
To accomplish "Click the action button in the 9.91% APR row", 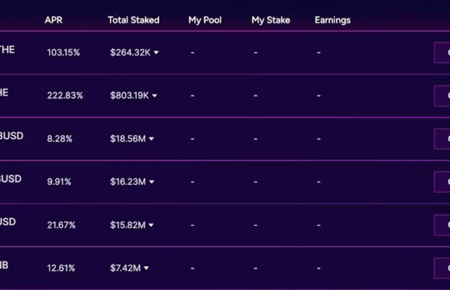I will (x=442, y=182).
